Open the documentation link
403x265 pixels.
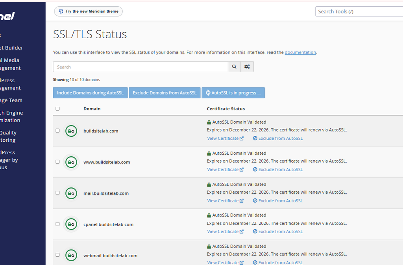point(300,52)
